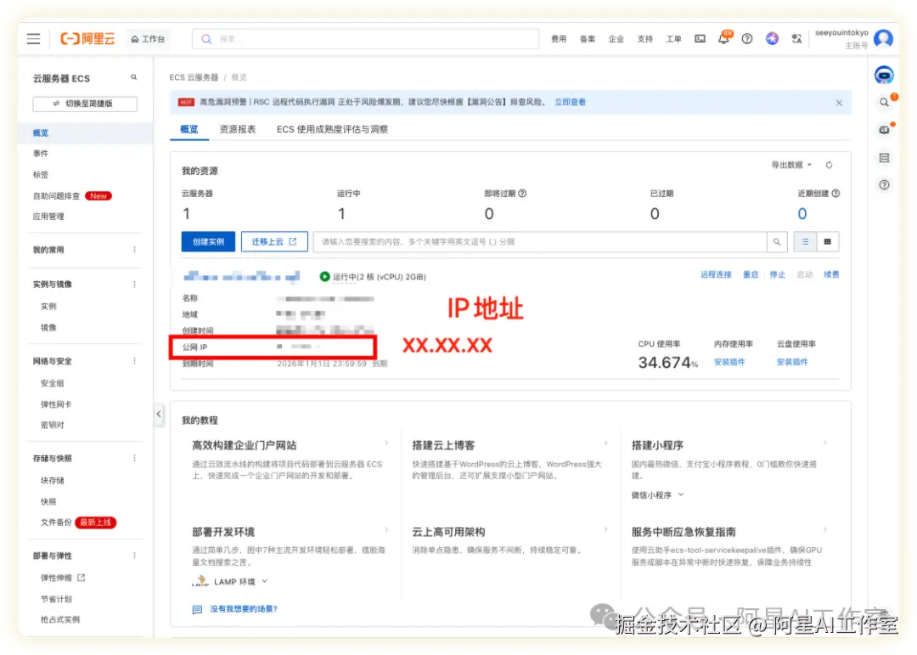Focus the instance search input

pos(540,242)
